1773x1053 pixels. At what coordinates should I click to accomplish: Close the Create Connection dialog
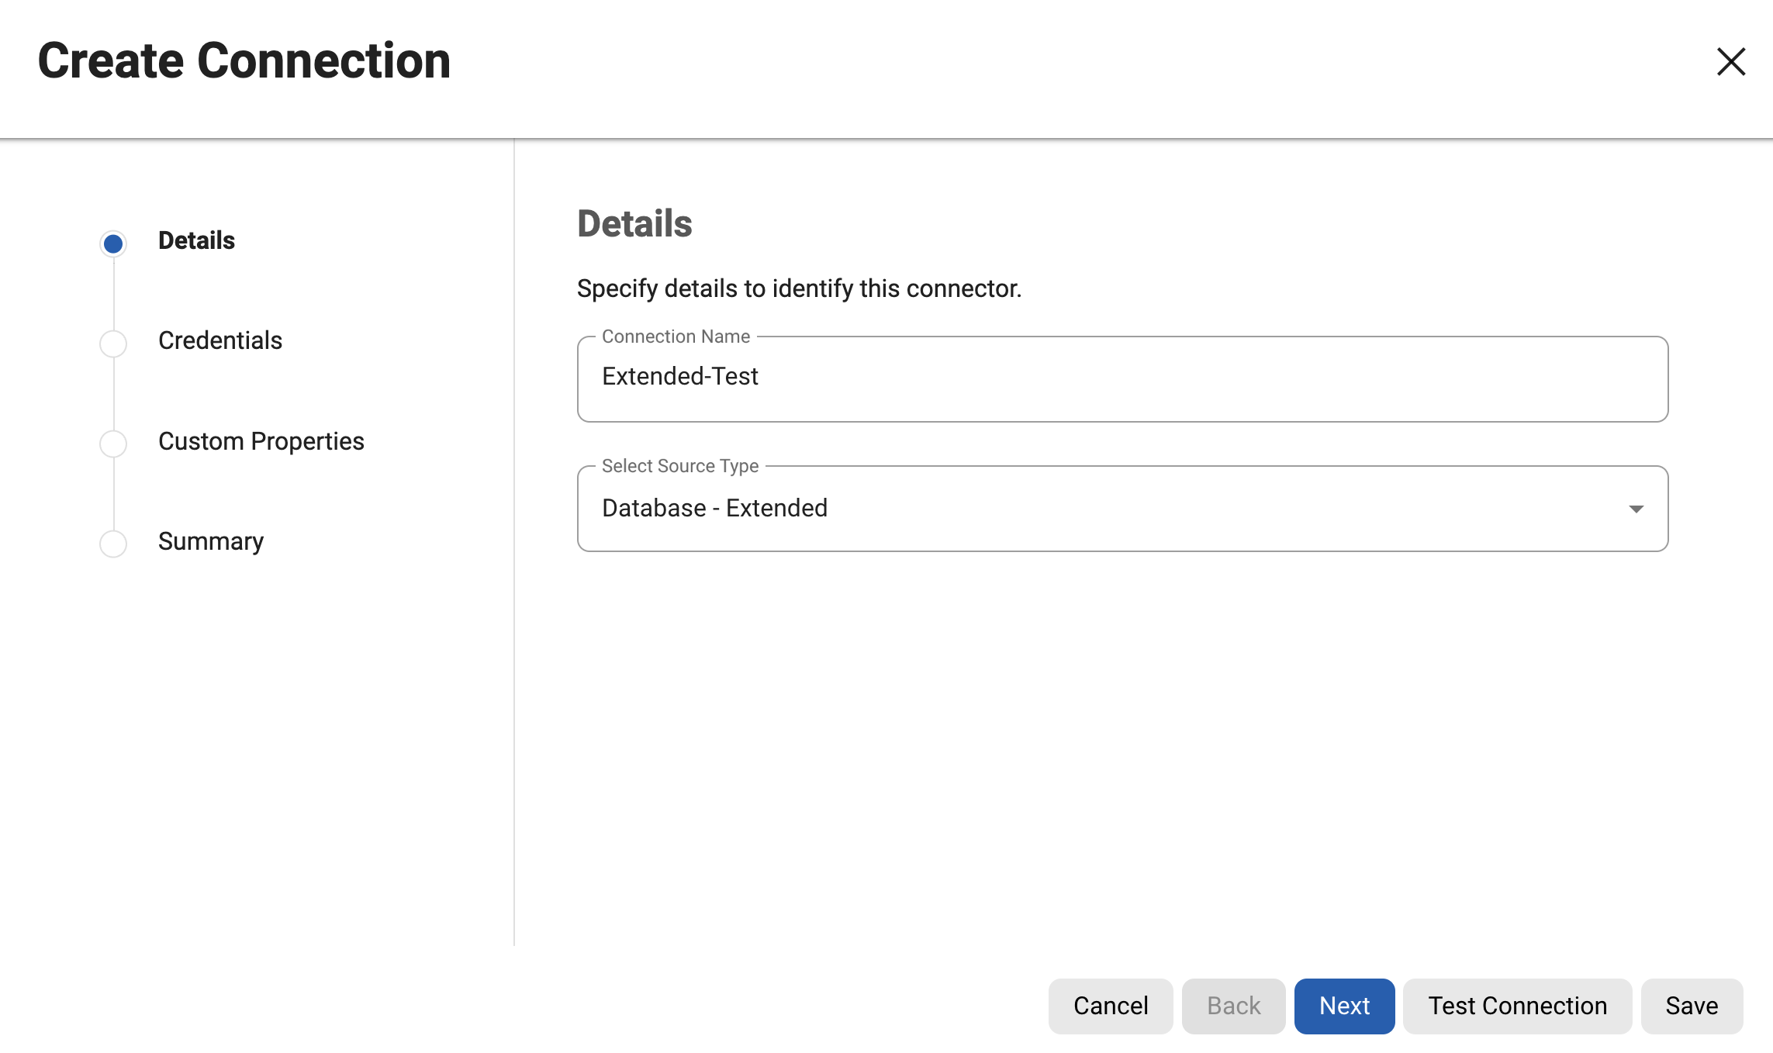tap(1730, 63)
